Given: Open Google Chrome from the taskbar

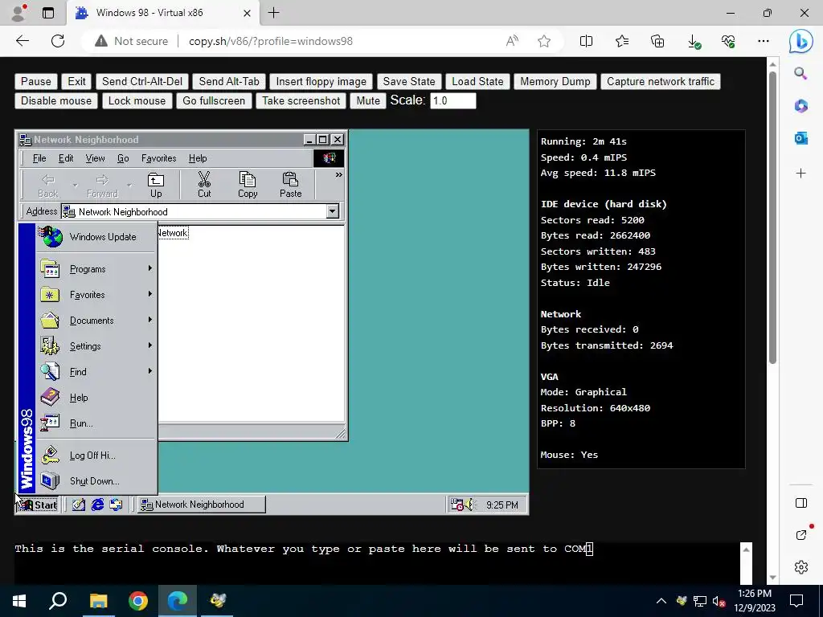Looking at the screenshot, I should pos(138,601).
